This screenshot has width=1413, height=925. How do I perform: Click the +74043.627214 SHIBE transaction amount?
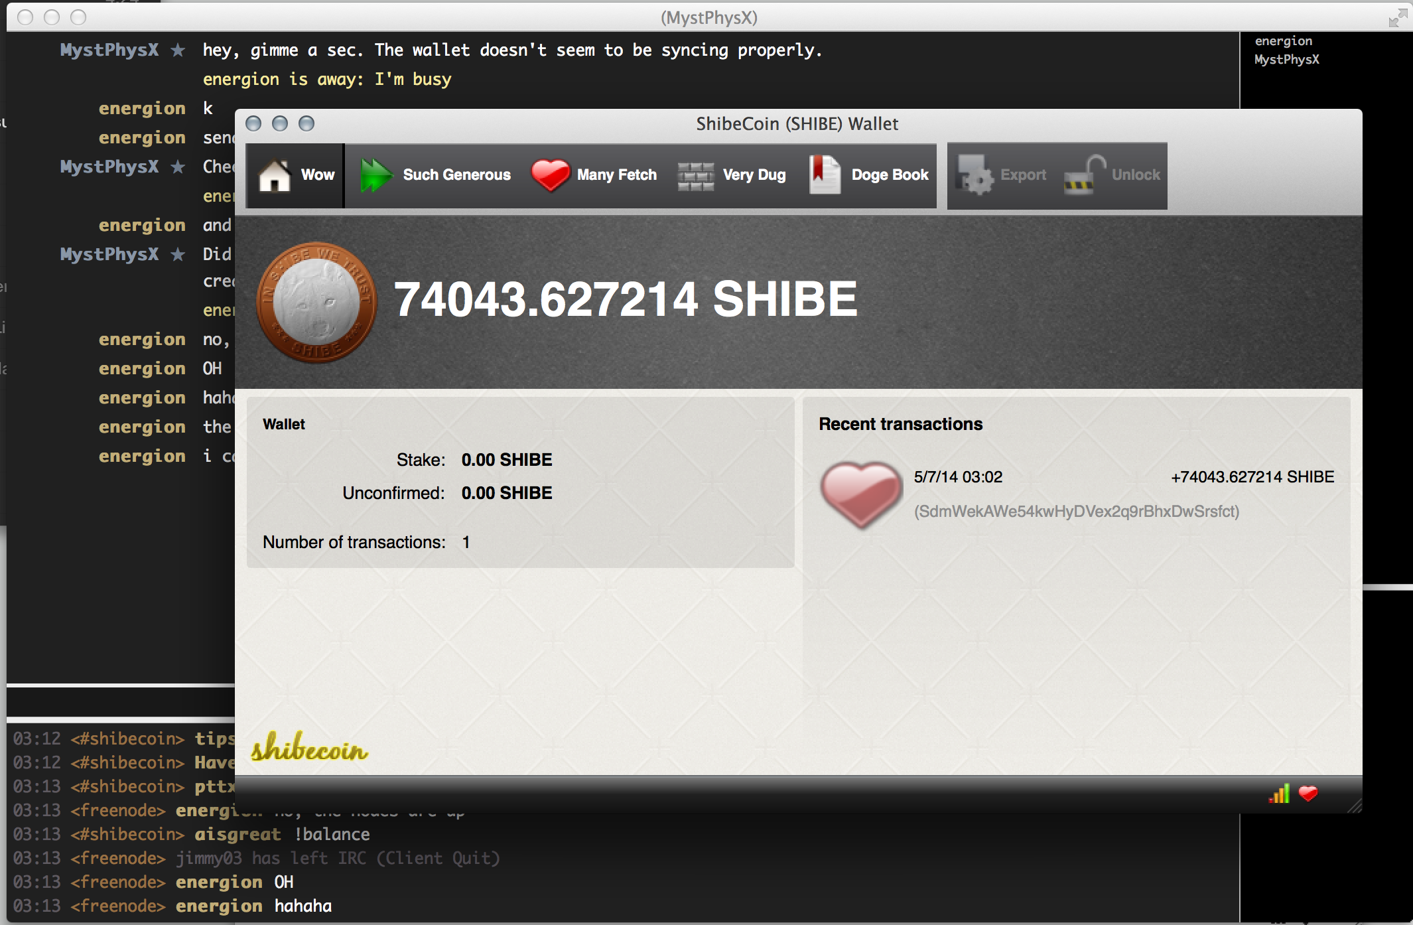pos(1252,477)
